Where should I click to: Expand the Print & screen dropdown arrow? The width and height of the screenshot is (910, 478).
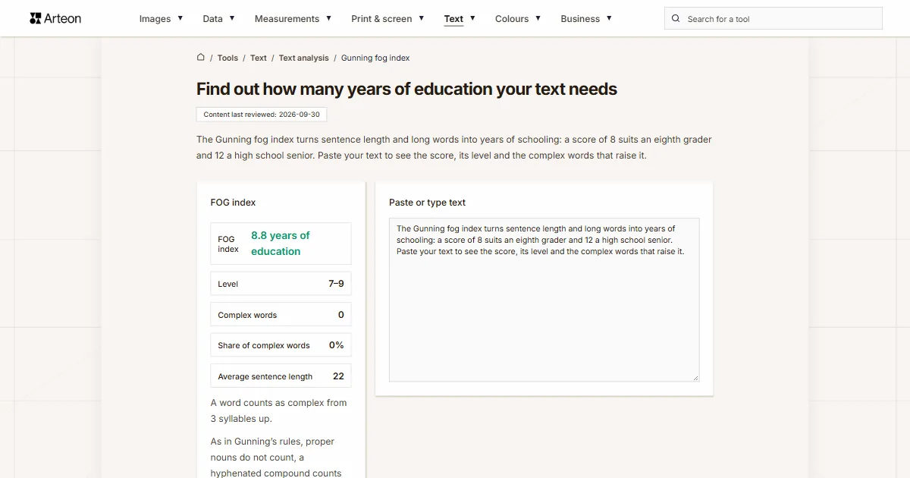[x=422, y=17]
